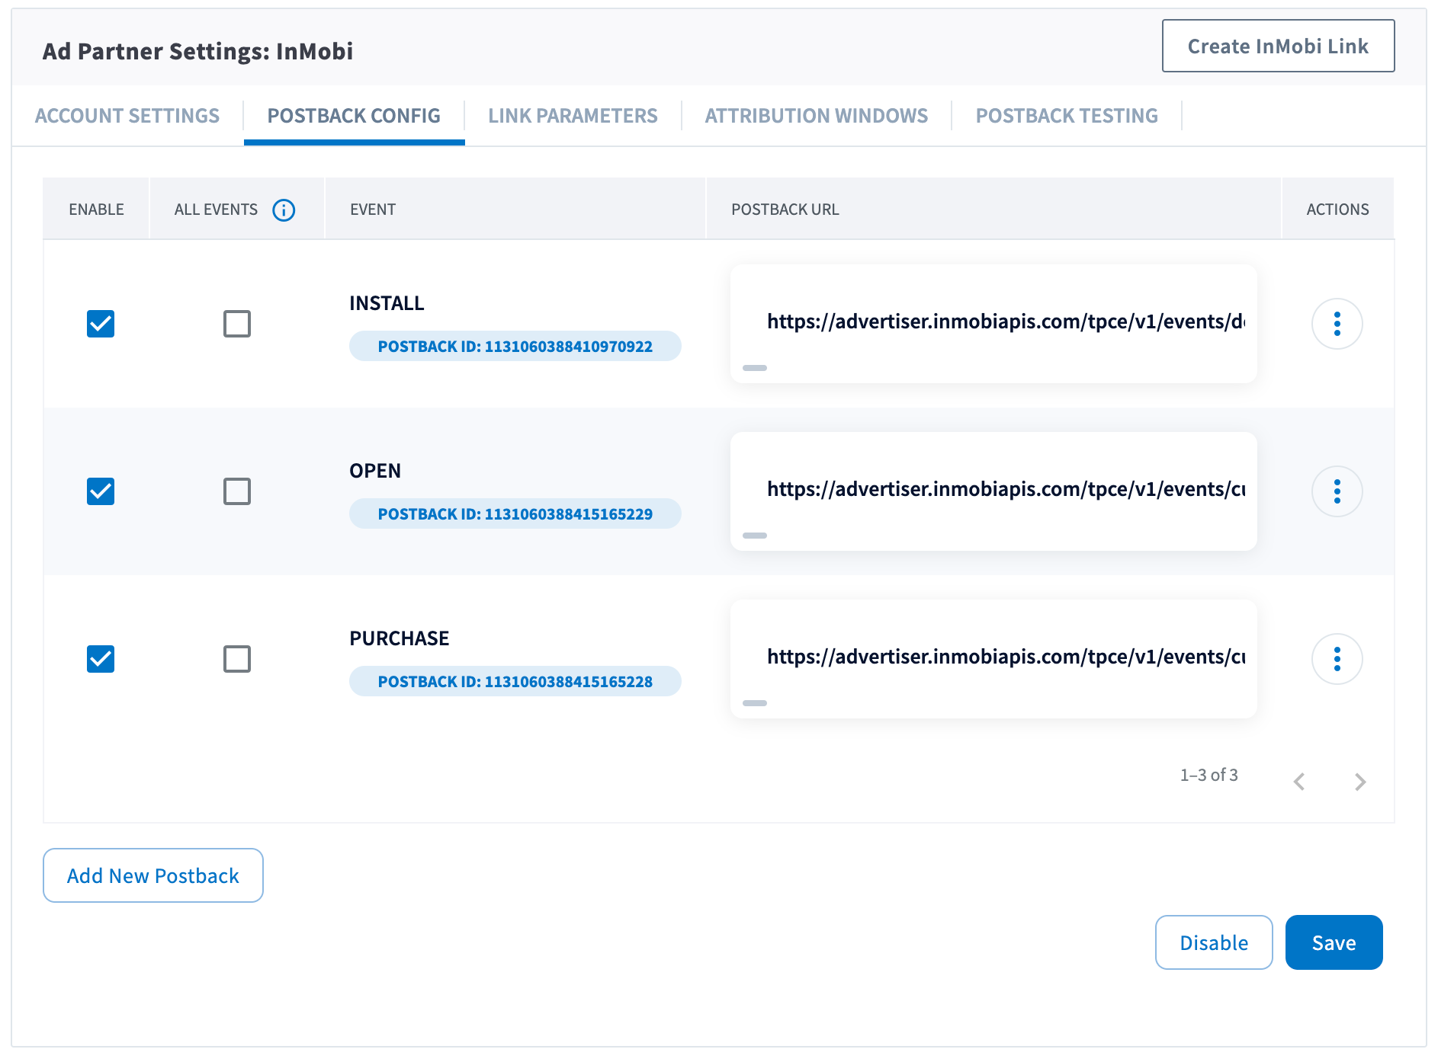The height and width of the screenshot is (1062, 1438).
Task: Click the POSTBACK URL column header
Action: tap(785, 210)
